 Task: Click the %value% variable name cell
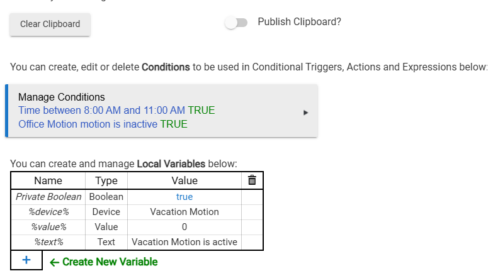coord(48,227)
